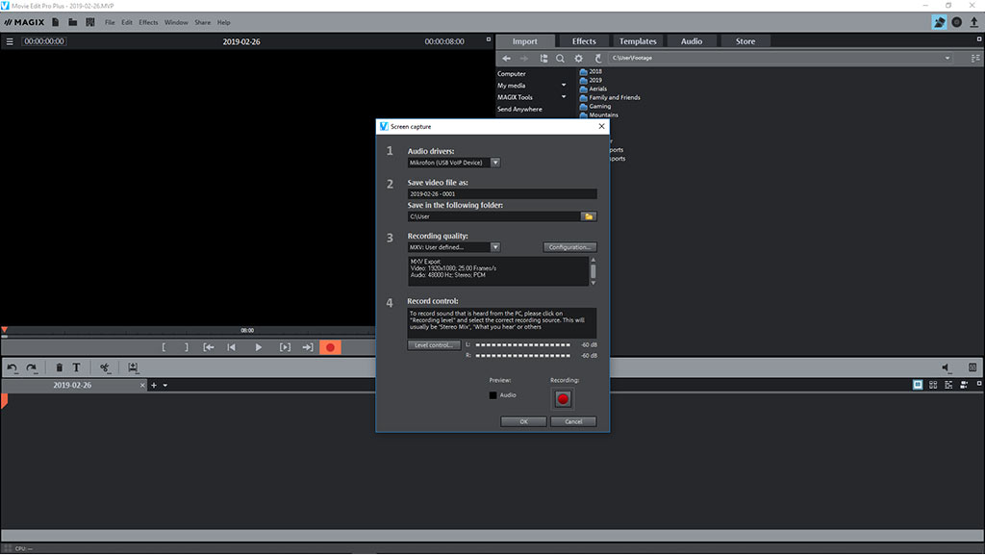The height and width of the screenshot is (555, 985).
Task: Set the range out-point bracket marker
Action: pos(186,347)
